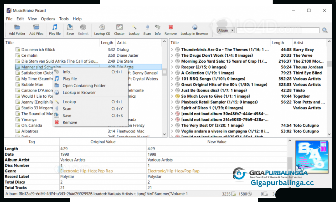Choose Info... in the context menu
This screenshot has width=336, height=202.
90,72
